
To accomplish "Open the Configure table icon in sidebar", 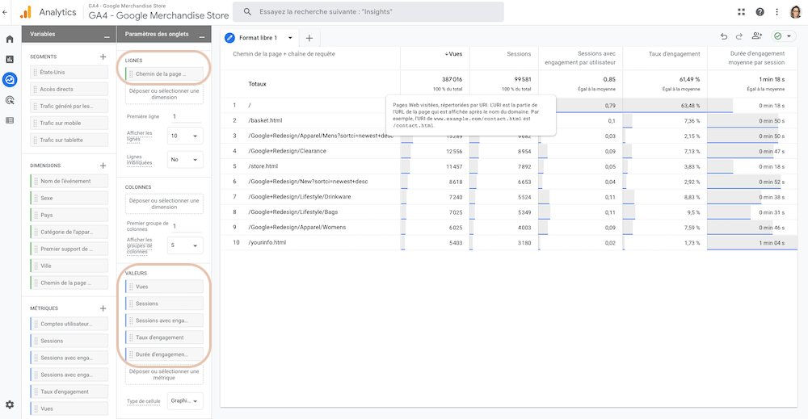I will click(10, 120).
